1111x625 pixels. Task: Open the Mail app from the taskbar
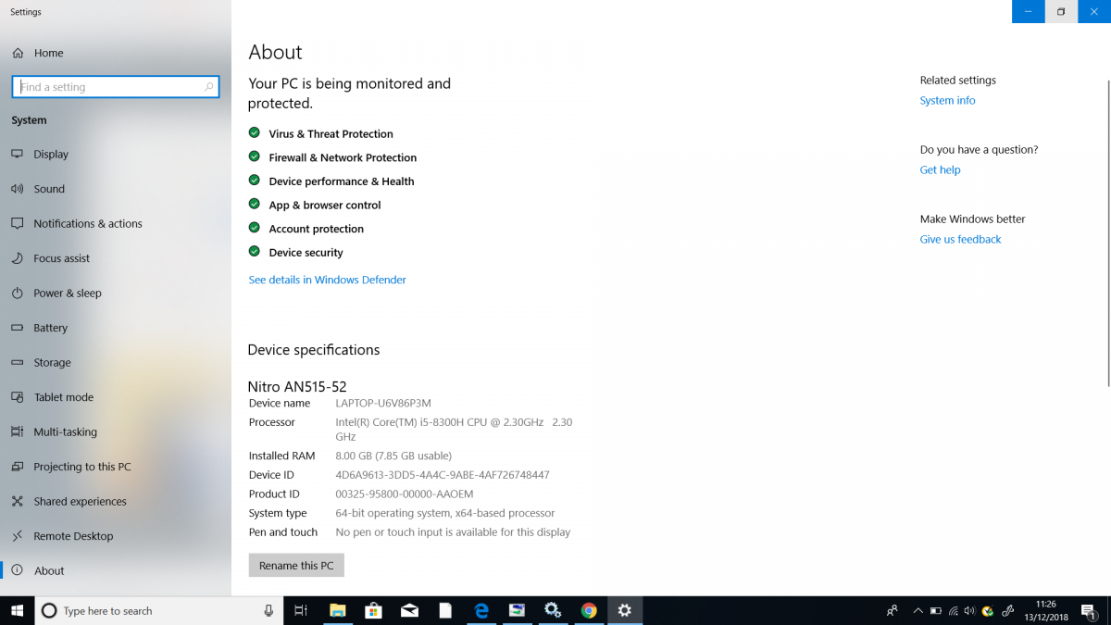pos(409,611)
